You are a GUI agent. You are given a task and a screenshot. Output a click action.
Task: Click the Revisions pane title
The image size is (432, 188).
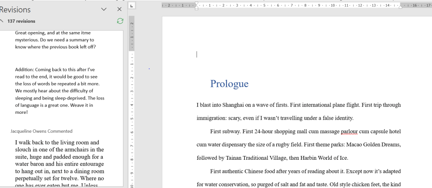(15, 10)
